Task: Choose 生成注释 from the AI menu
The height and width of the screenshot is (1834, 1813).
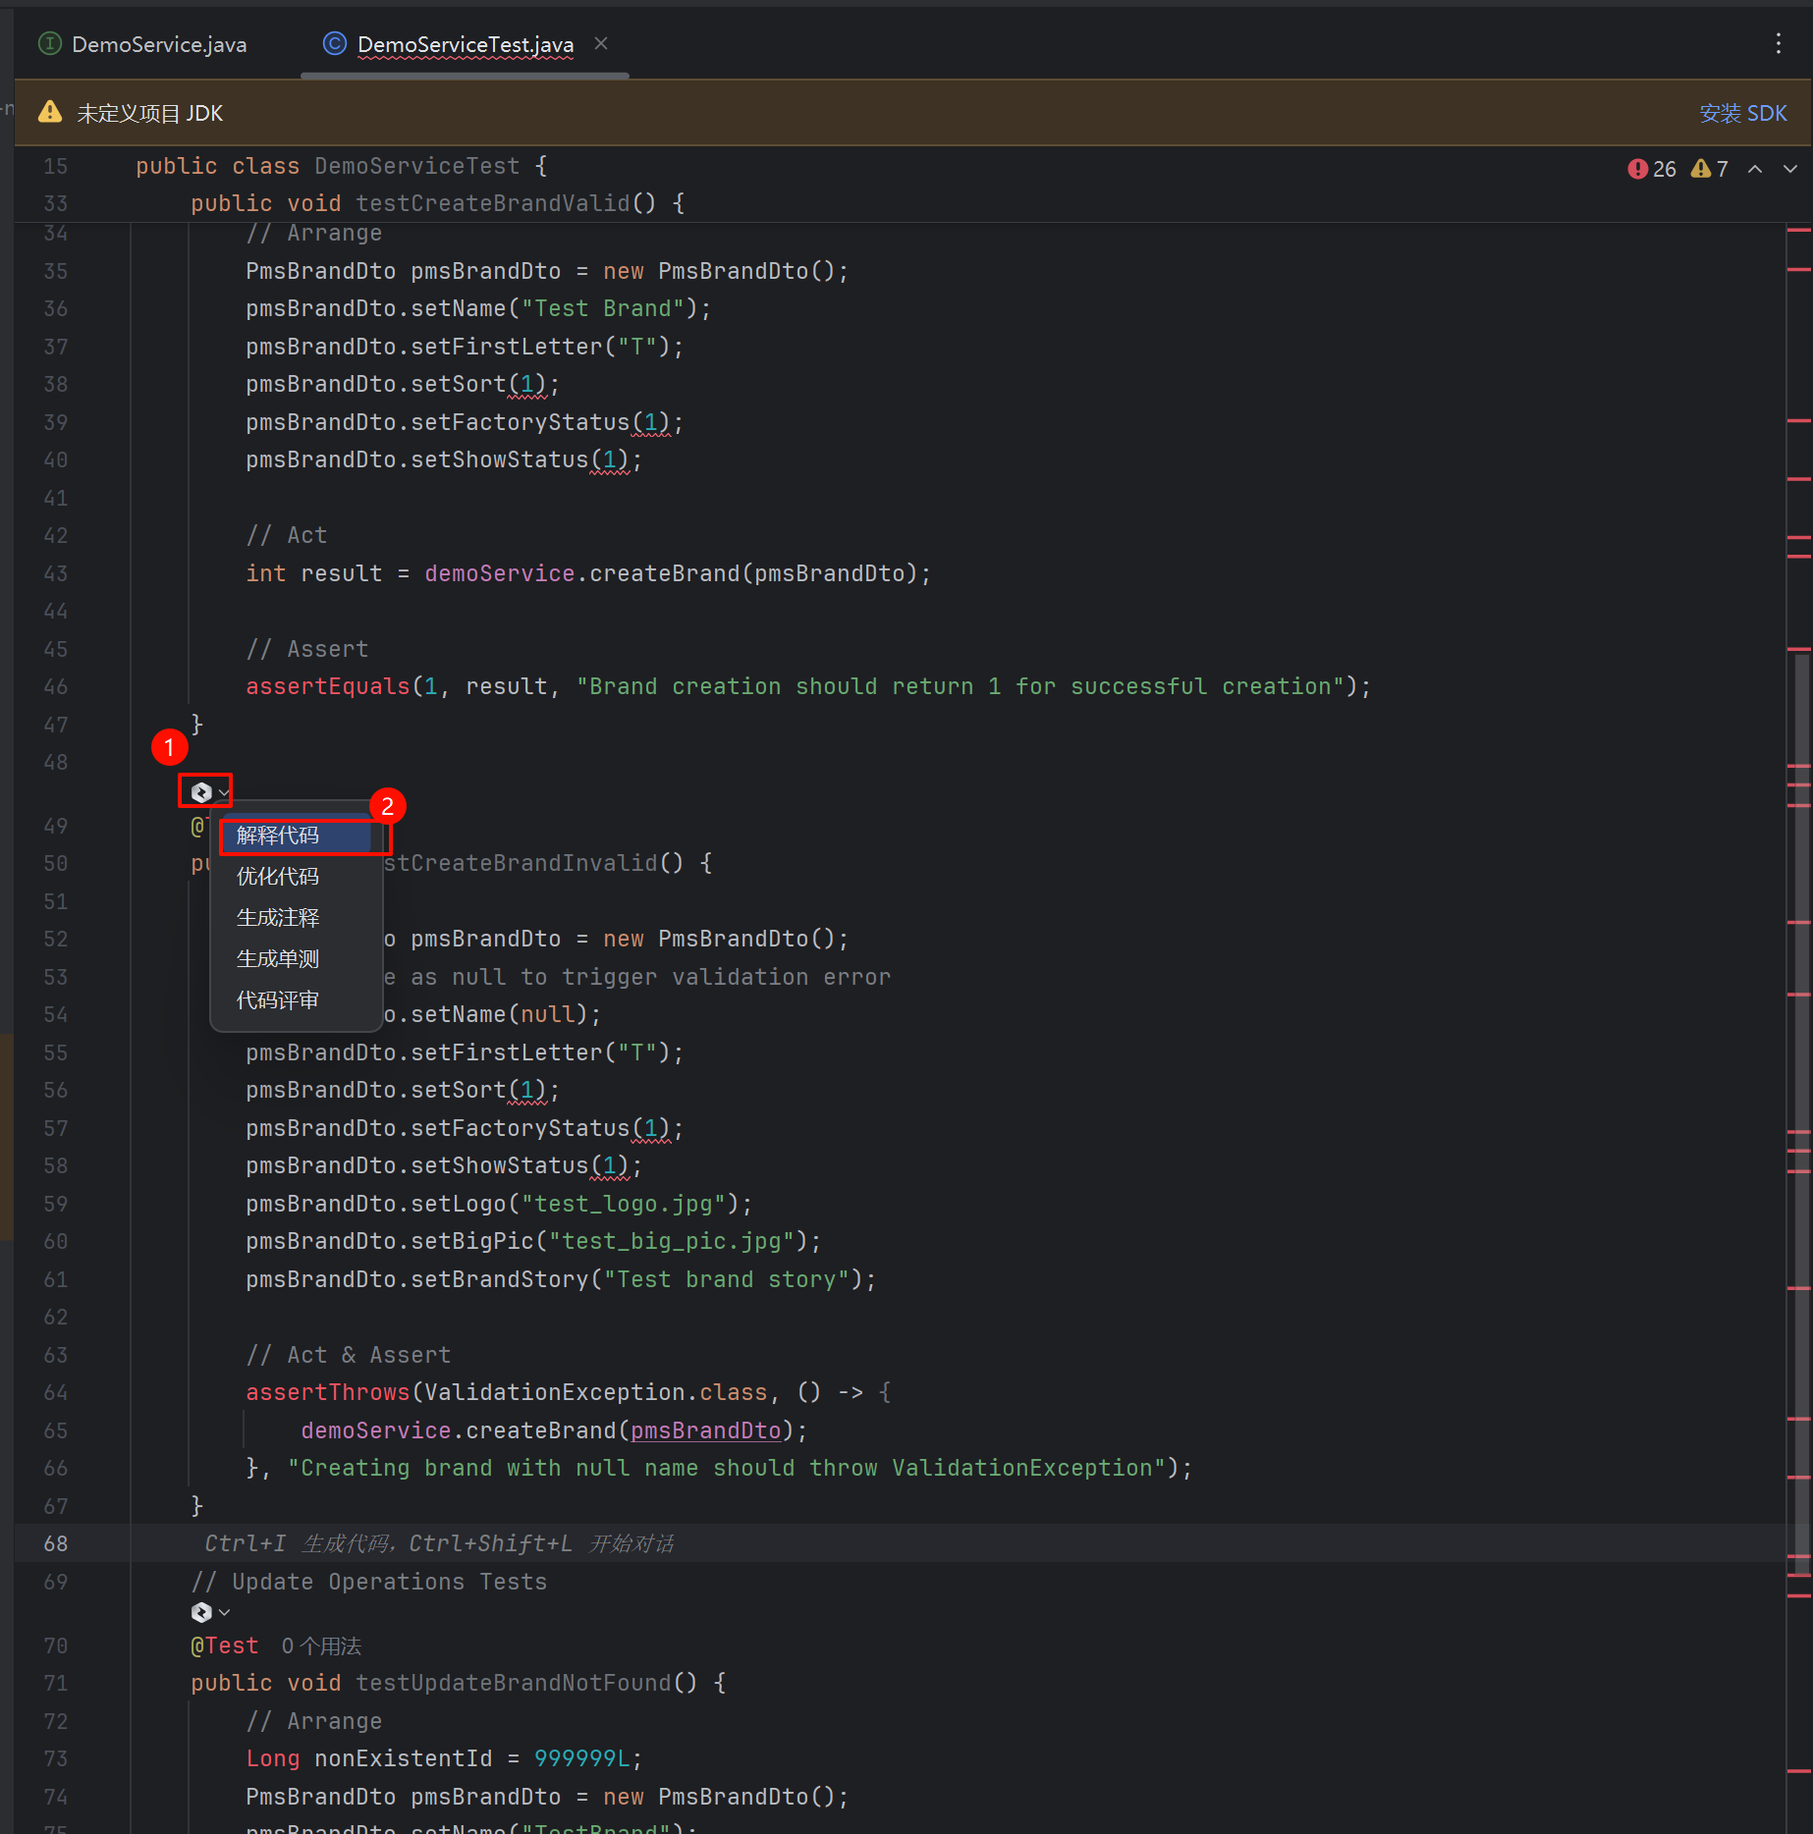Action: coord(297,918)
